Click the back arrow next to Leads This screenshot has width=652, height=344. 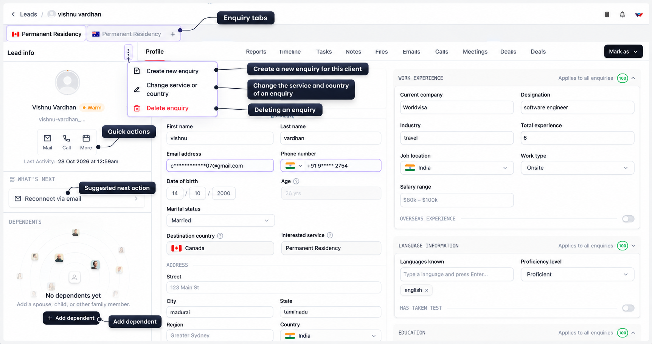13,14
